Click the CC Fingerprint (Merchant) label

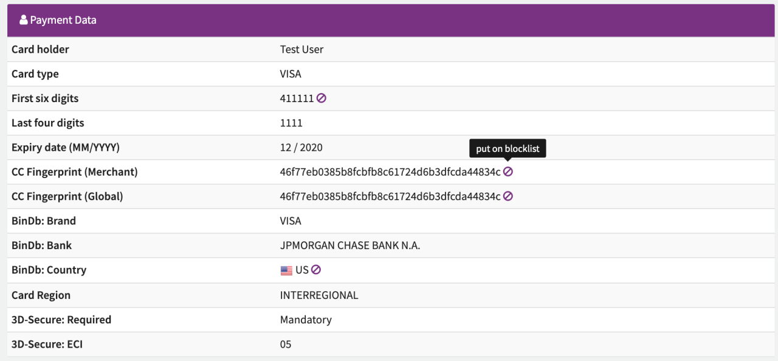click(x=75, y=172)
